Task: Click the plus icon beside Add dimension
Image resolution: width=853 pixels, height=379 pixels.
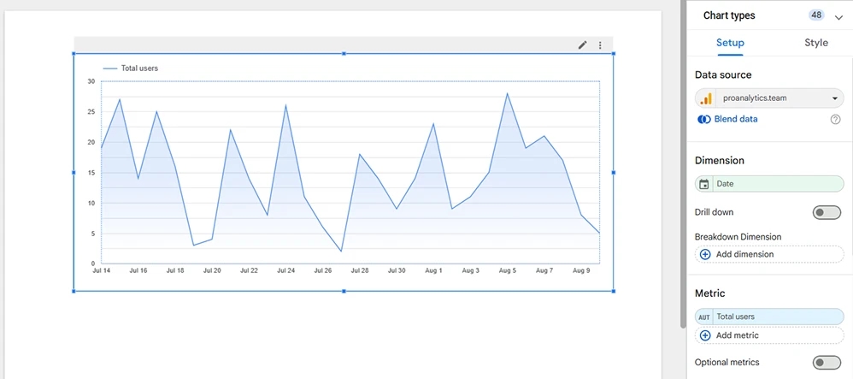Action: [x=705, y=254]
